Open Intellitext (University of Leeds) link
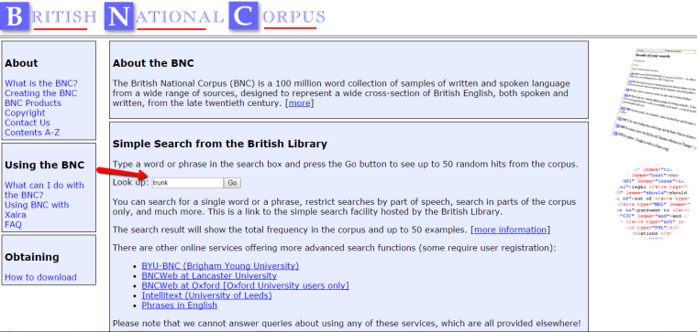This screenshot has width=697, height=332. tap(206, 295)
